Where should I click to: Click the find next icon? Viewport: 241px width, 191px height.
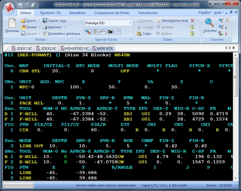pos(221,27)
